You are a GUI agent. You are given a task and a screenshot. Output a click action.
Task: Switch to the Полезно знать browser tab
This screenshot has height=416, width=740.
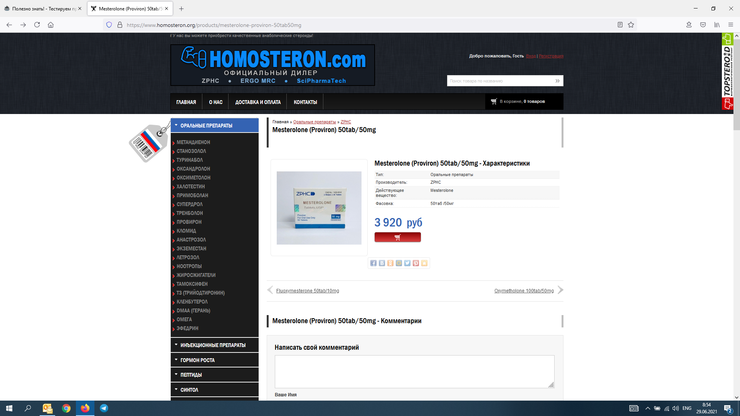pyautogui.click(x=42, y=8)
